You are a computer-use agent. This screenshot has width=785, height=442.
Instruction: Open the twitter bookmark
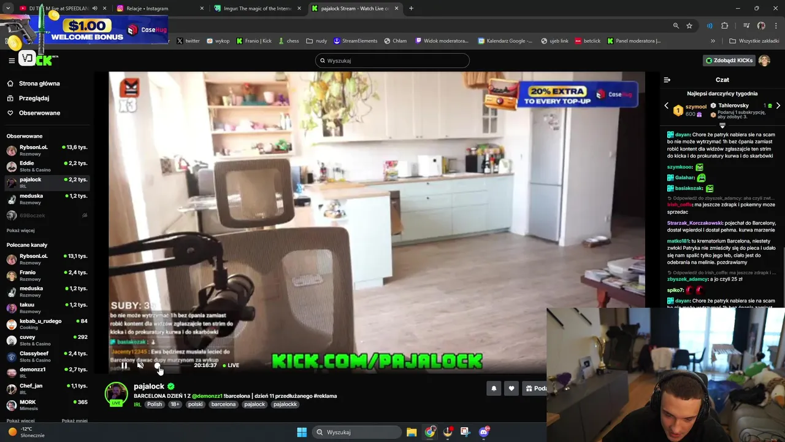tap(188, 41)
